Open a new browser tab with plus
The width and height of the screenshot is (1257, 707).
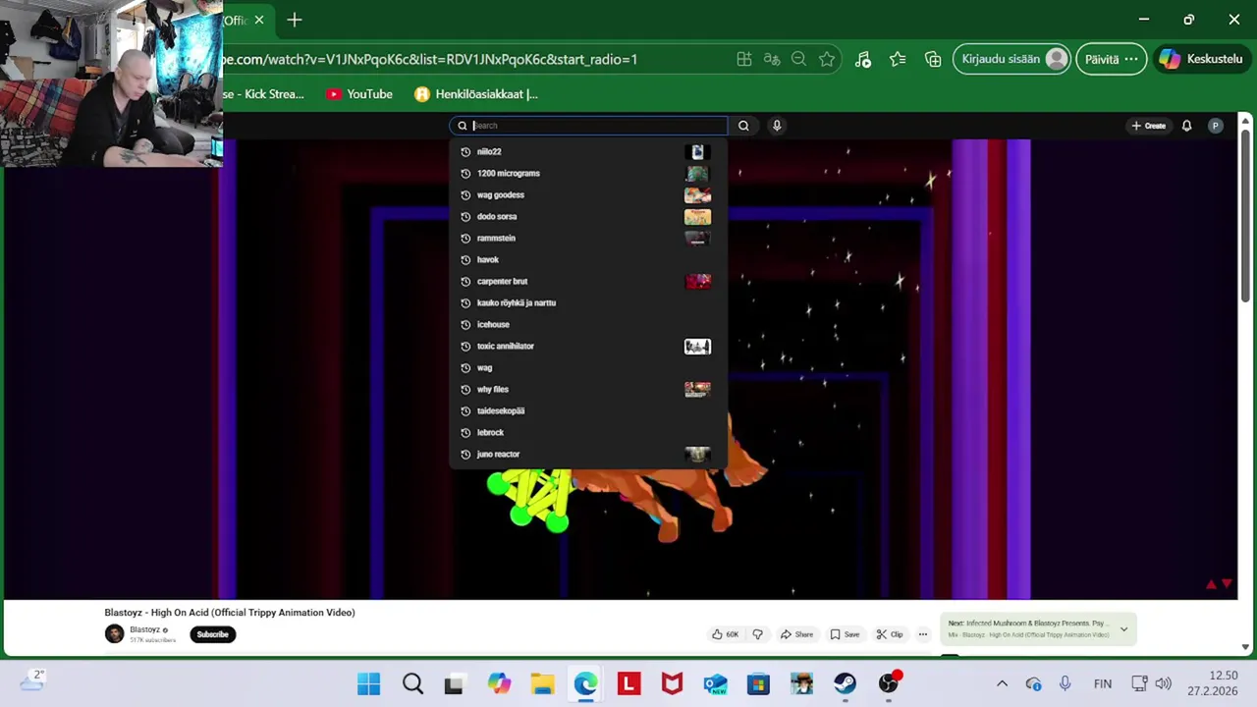click(x=295, y=20)
